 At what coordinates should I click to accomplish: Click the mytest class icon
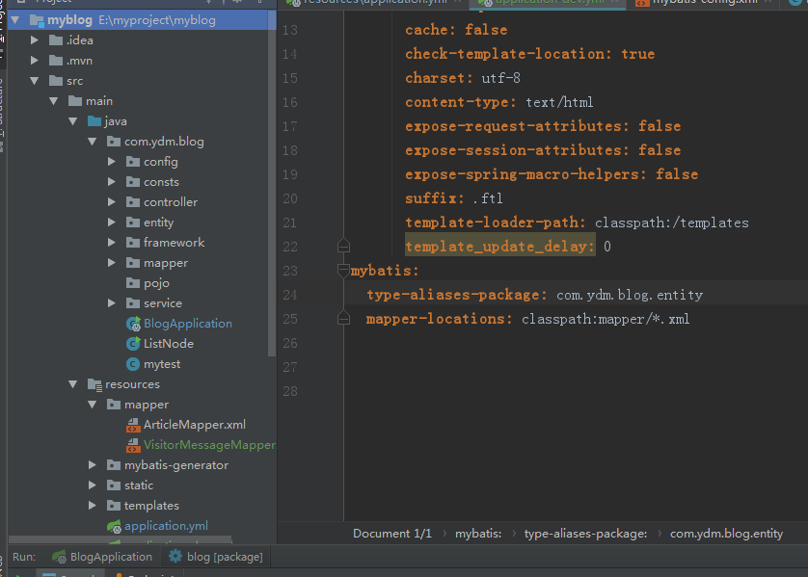click(x=133, y=364)
